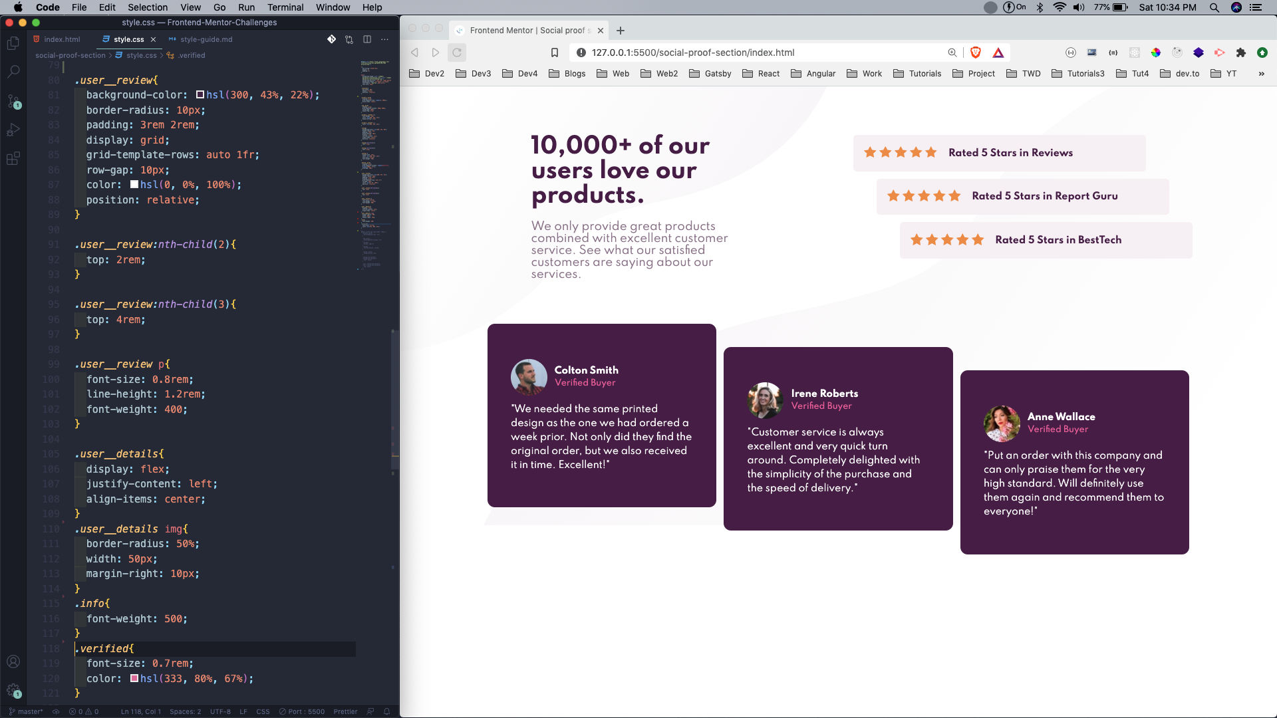Open Wi-Fi status in macOS menu bar

[x=1060, y=7]
